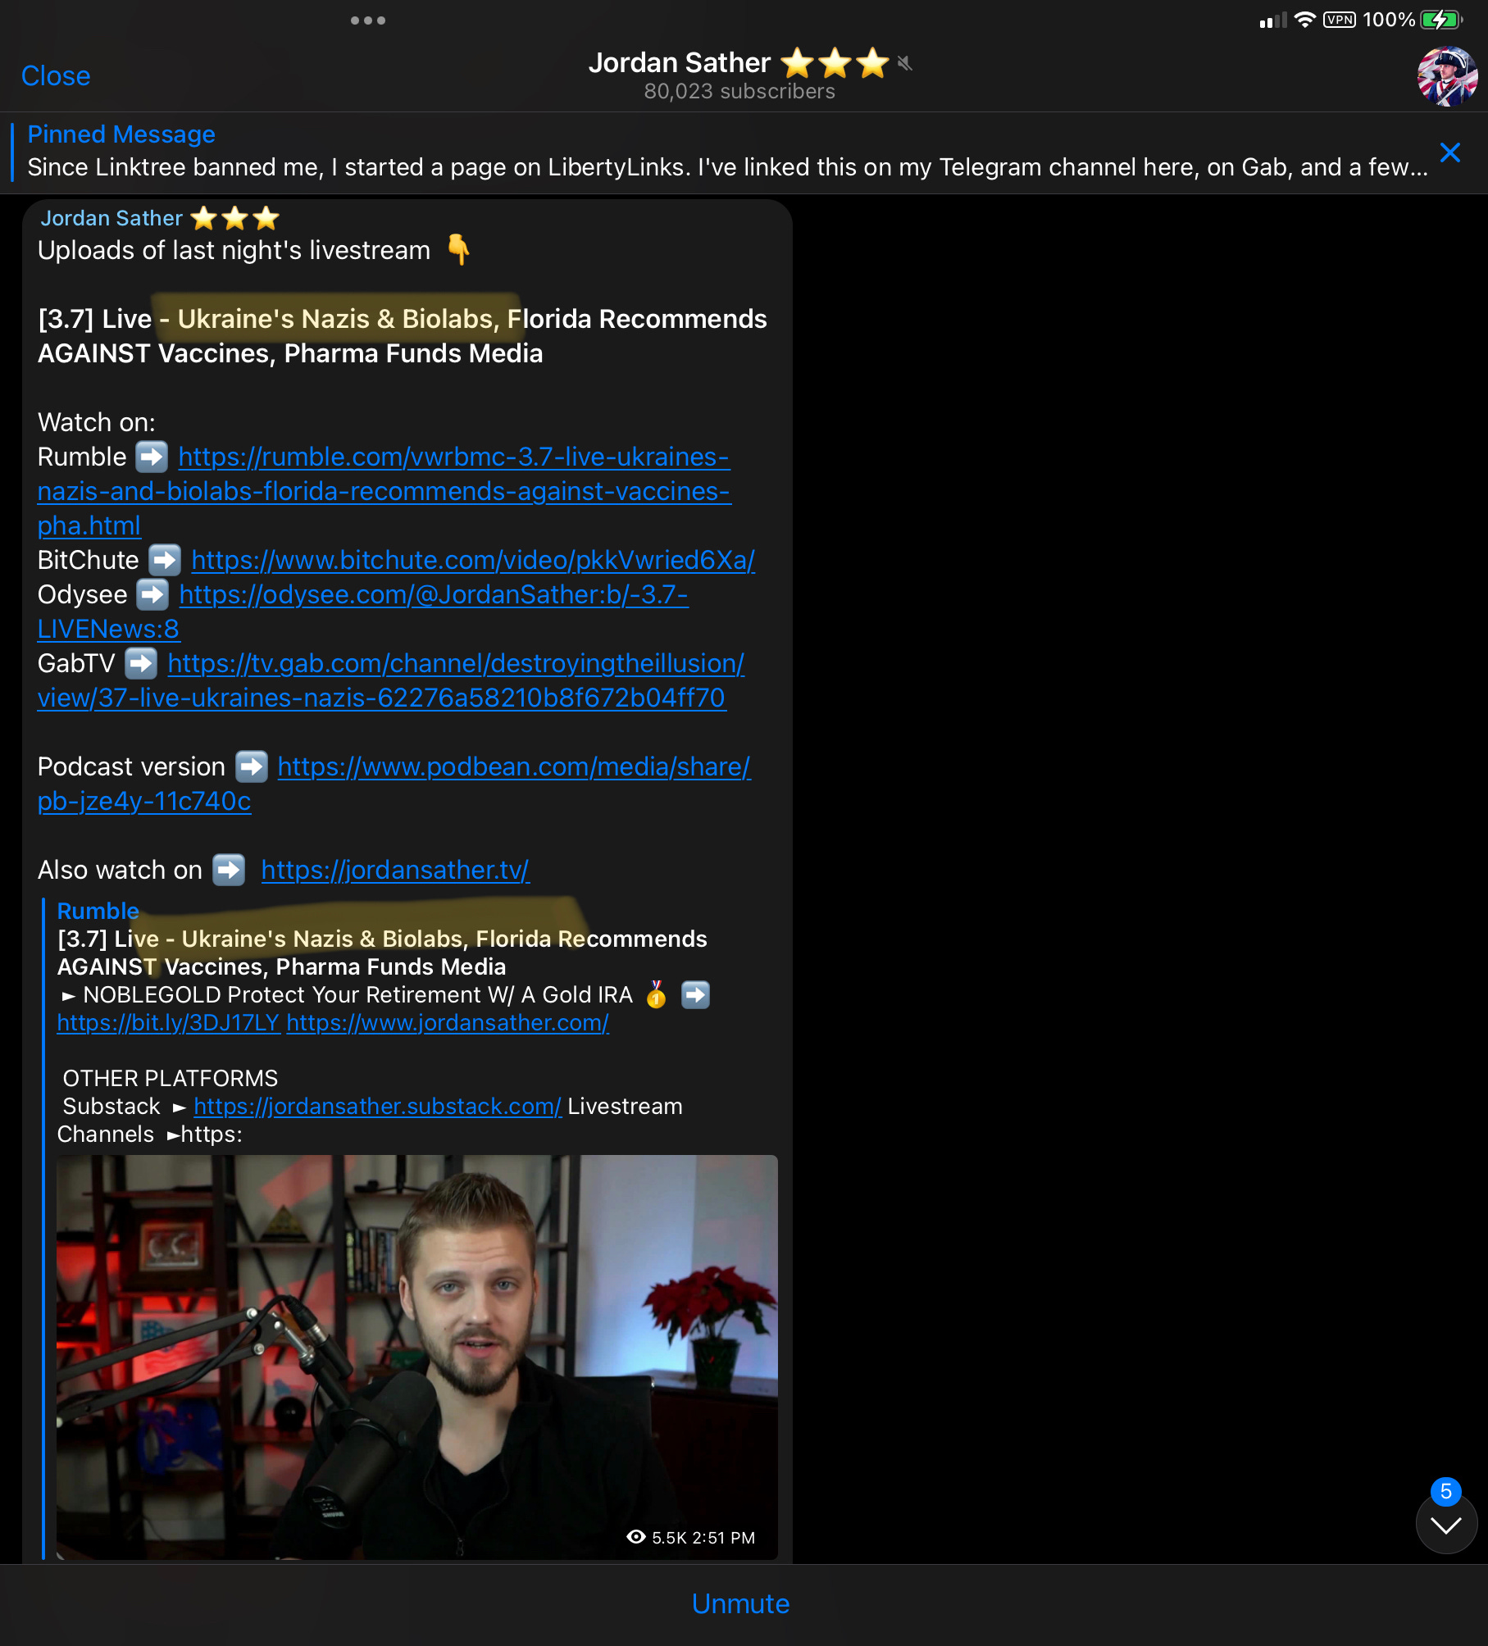Tap the three dots multitasking indicator

pyautogui.click(x=367, y=20)
